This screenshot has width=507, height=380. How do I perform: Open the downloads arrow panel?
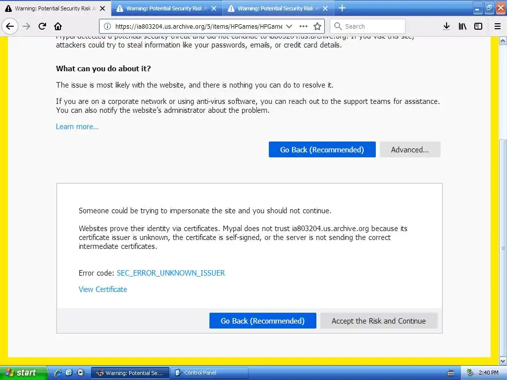[x=447, y=26]
